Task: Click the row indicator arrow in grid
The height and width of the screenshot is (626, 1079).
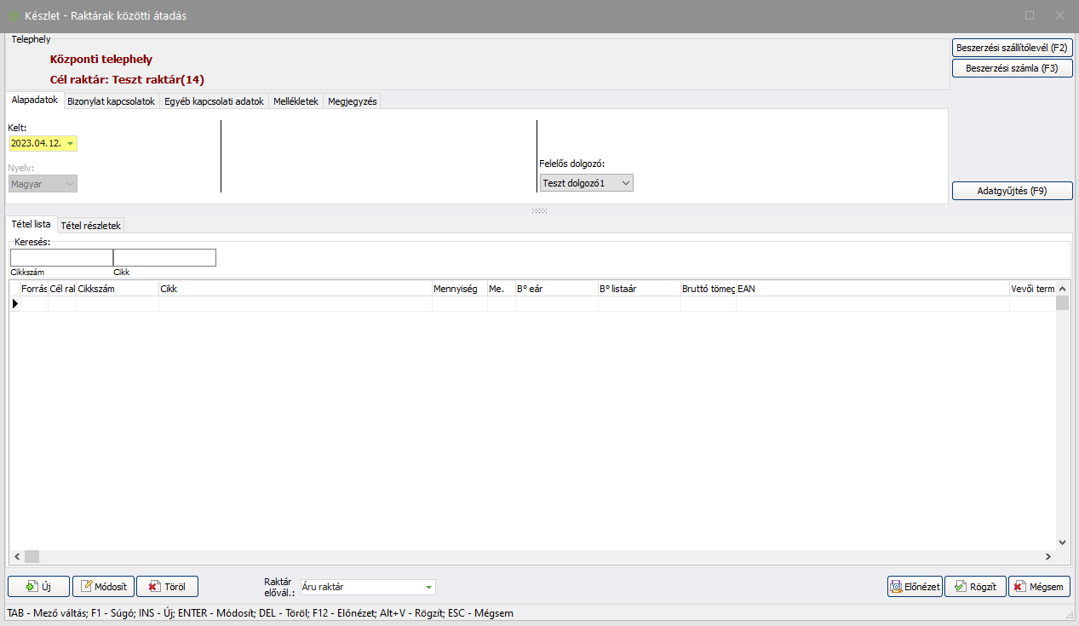Action: (14, 303)
